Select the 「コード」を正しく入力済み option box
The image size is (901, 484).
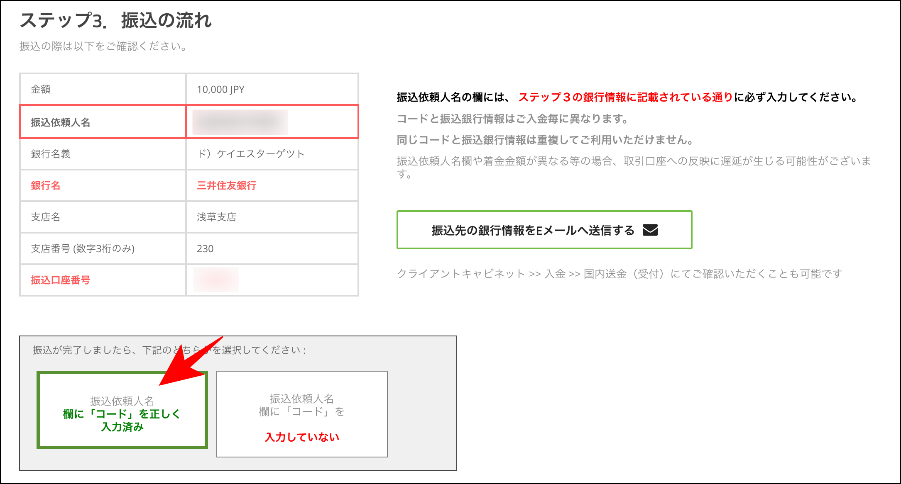click(x=122, y=413)
